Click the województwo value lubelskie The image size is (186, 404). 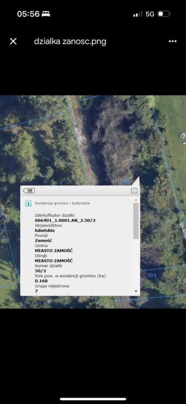click(x=45, y=230)
